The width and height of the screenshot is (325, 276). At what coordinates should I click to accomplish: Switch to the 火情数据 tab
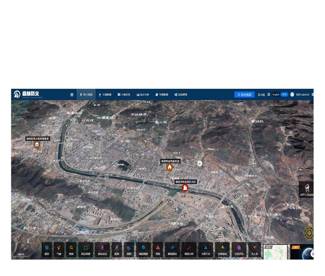coord(105,95)
